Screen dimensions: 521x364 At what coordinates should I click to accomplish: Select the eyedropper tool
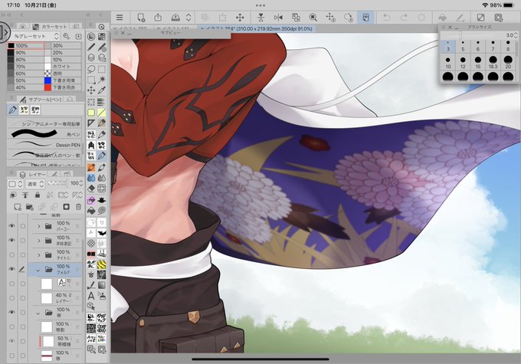coord(102,90)
